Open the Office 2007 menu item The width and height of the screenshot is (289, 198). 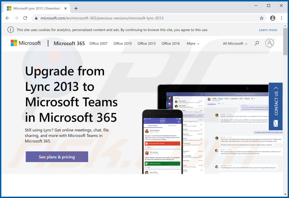pos(98,43)
